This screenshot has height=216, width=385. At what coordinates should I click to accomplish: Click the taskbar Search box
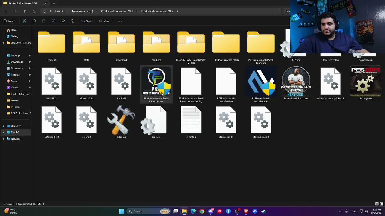tap(149, 211)
